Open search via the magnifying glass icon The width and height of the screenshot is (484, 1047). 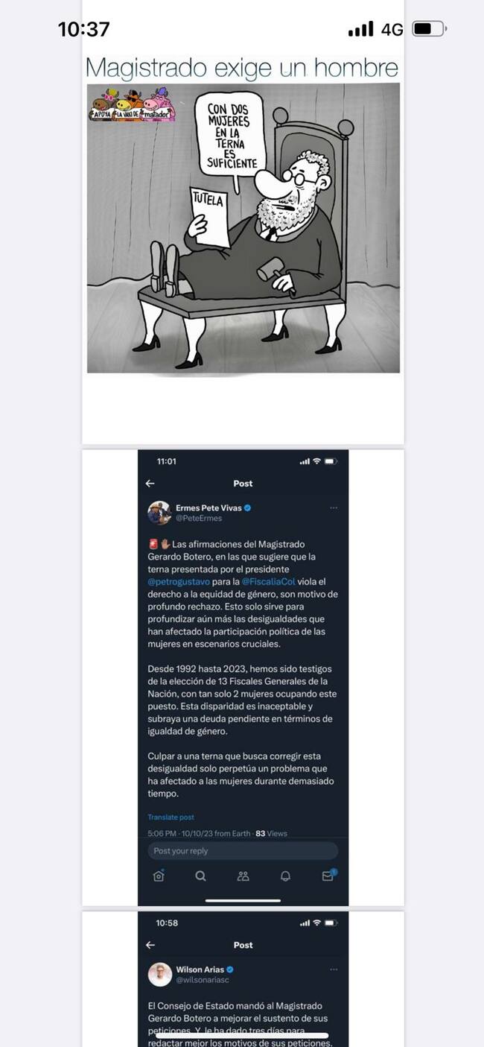point(200,876)
